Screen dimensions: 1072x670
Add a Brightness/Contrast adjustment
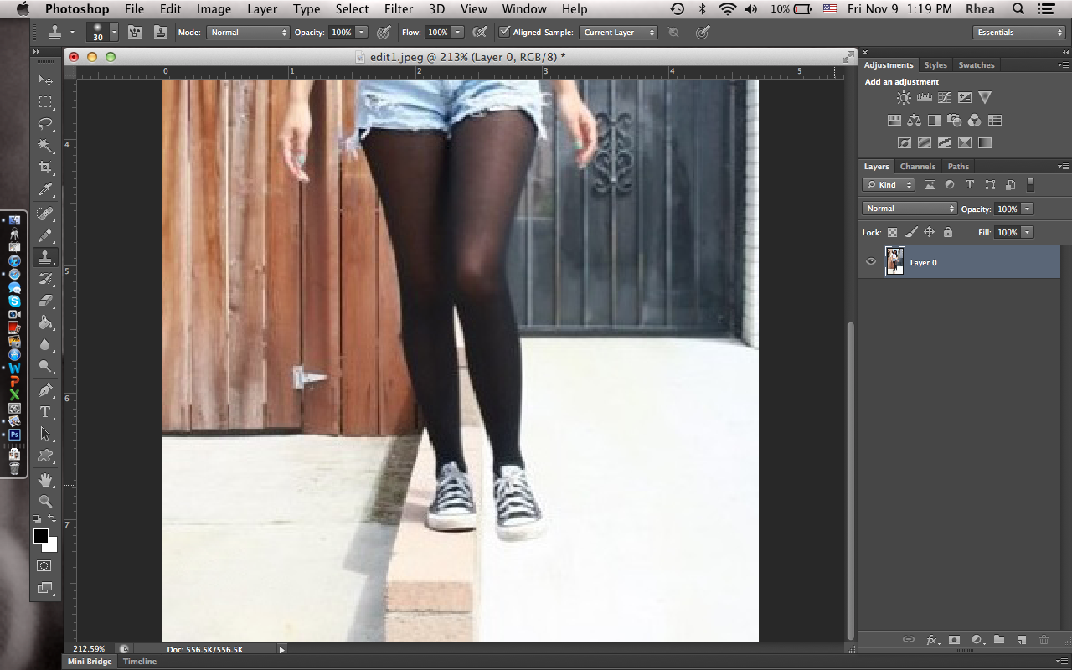point(904,98)
